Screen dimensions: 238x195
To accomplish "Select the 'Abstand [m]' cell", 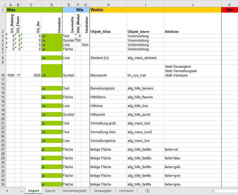I will coord(108,58).
